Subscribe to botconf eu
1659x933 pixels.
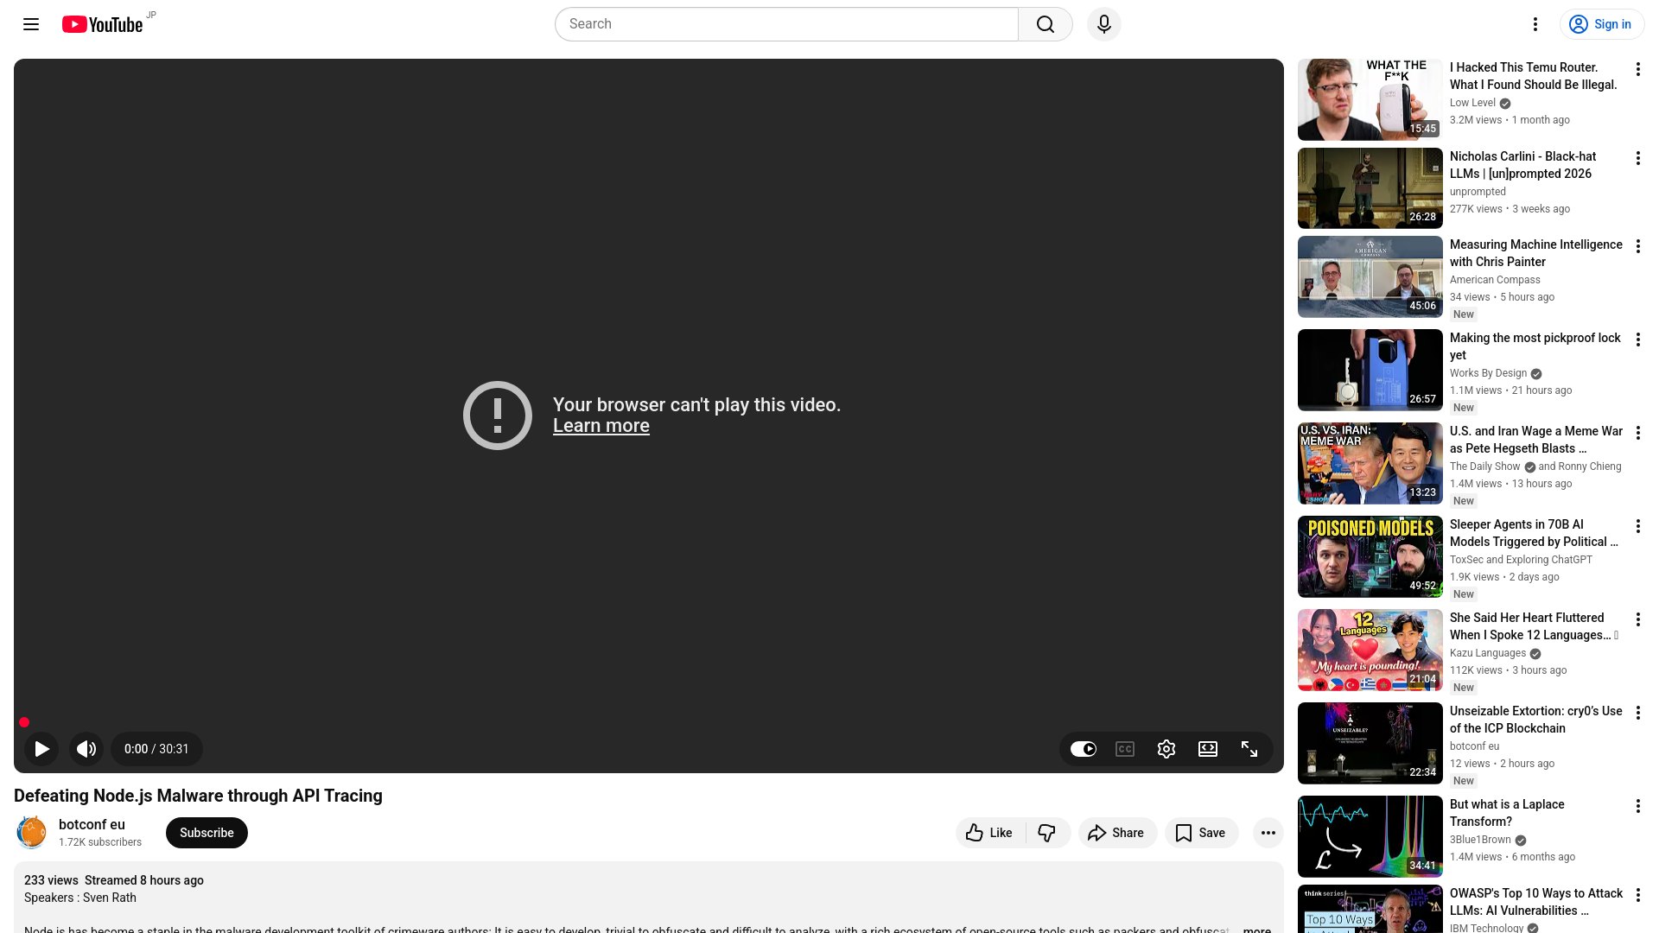(x=206, y=832)
